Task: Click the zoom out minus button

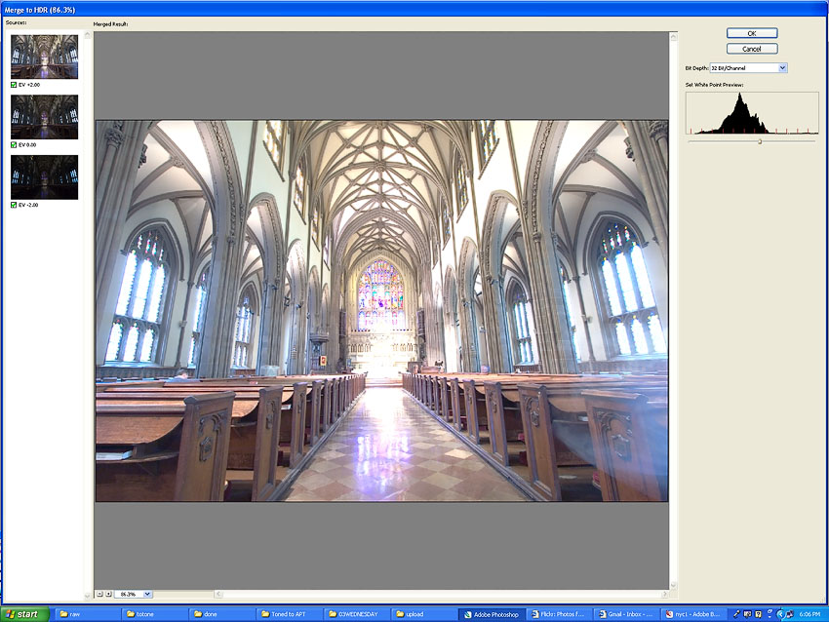Action: 99,594
